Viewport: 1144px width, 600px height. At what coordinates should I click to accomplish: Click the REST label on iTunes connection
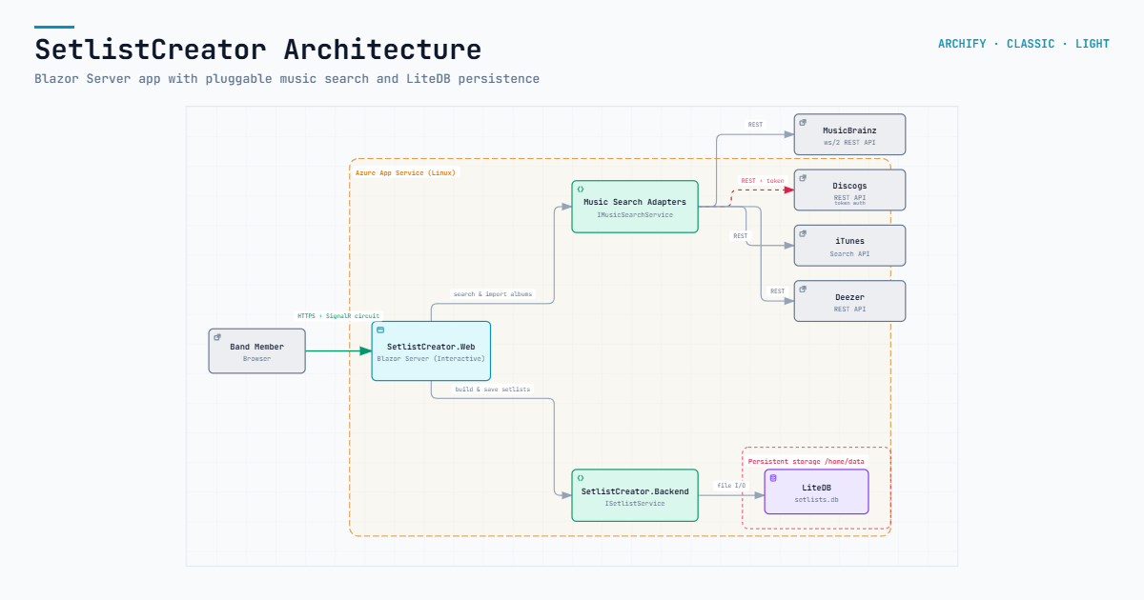coord(741,235)
